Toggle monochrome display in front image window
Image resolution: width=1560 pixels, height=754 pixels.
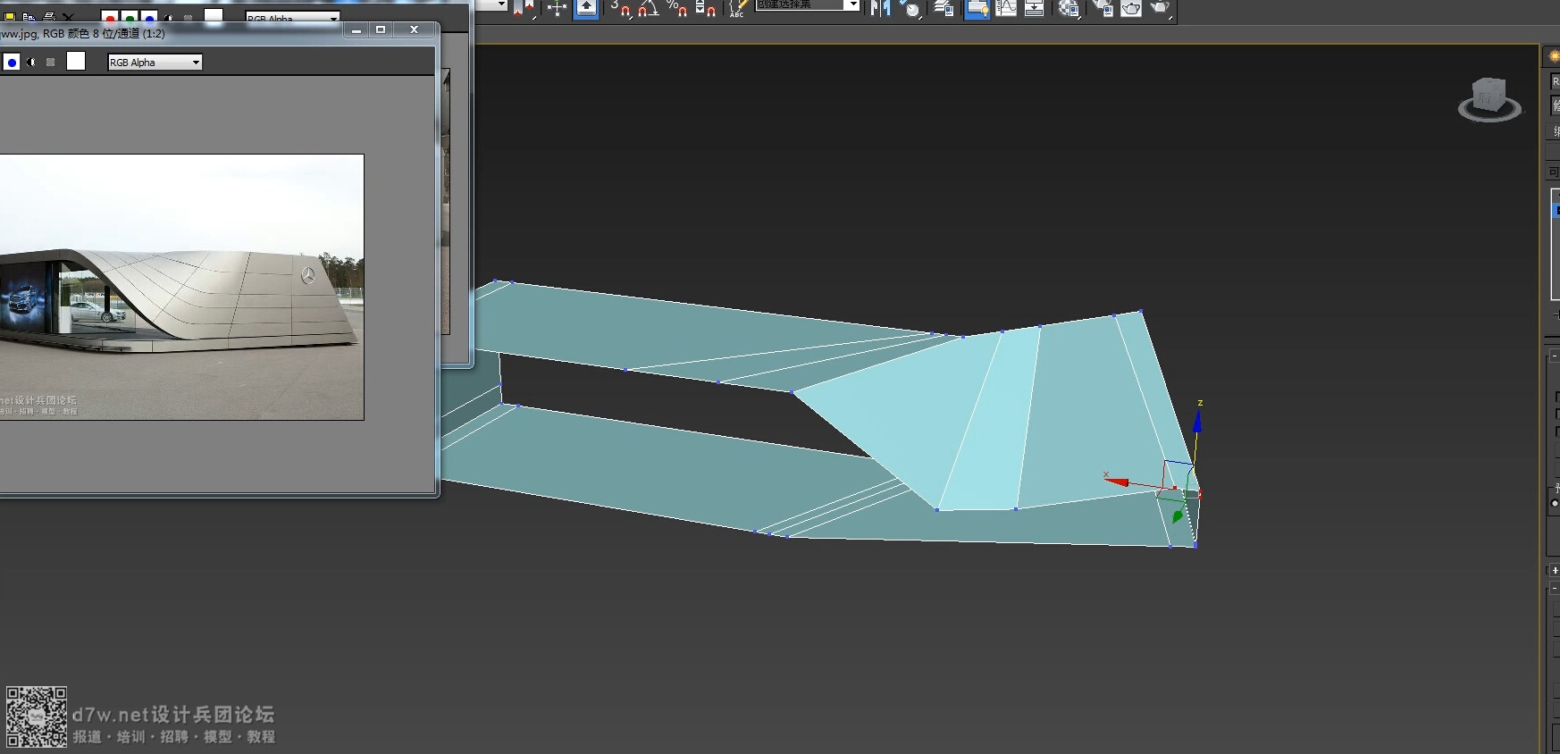coord(51,62)
